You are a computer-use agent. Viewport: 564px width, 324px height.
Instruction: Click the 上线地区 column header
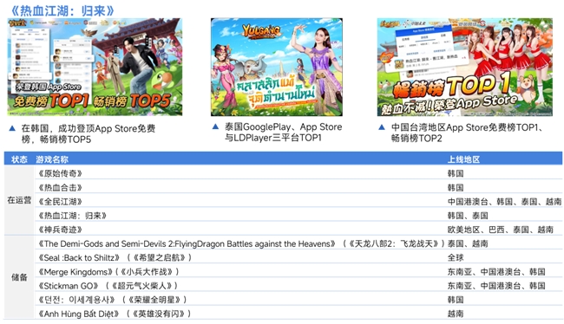tap(463, 159)
